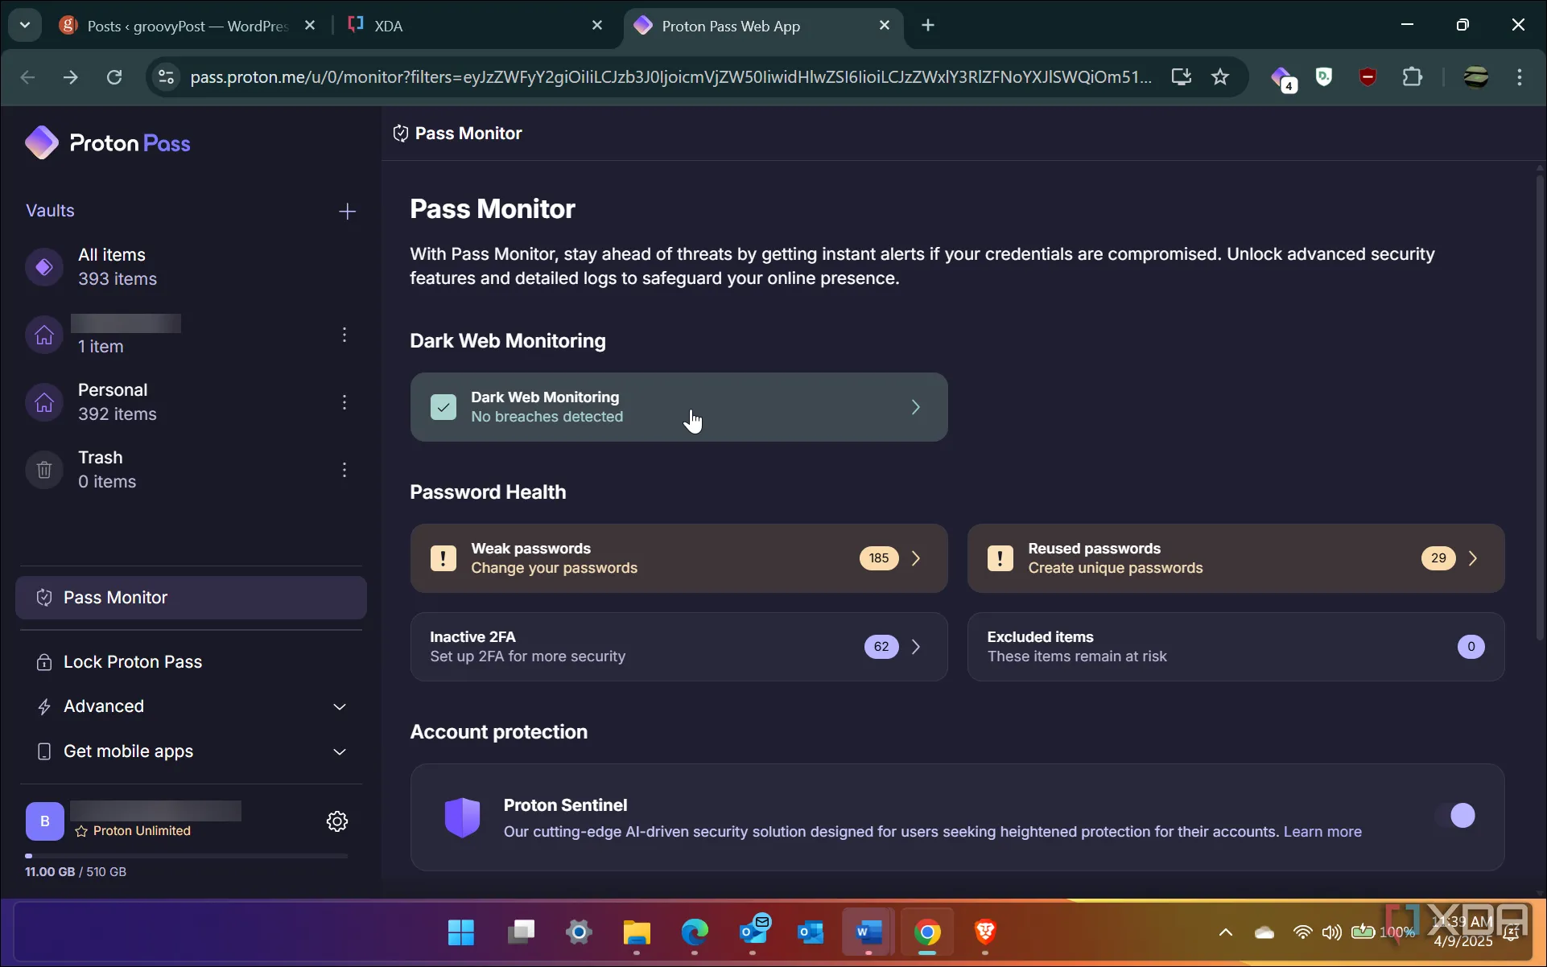This screenshot has width=1547, height=967.
Task: Click Learn more link for Proton Sentinel
Action: click(1322, 832)
